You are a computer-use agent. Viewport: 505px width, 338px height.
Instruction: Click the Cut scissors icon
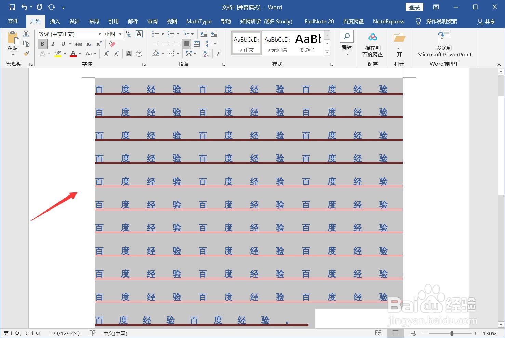(x=26, y=34)
